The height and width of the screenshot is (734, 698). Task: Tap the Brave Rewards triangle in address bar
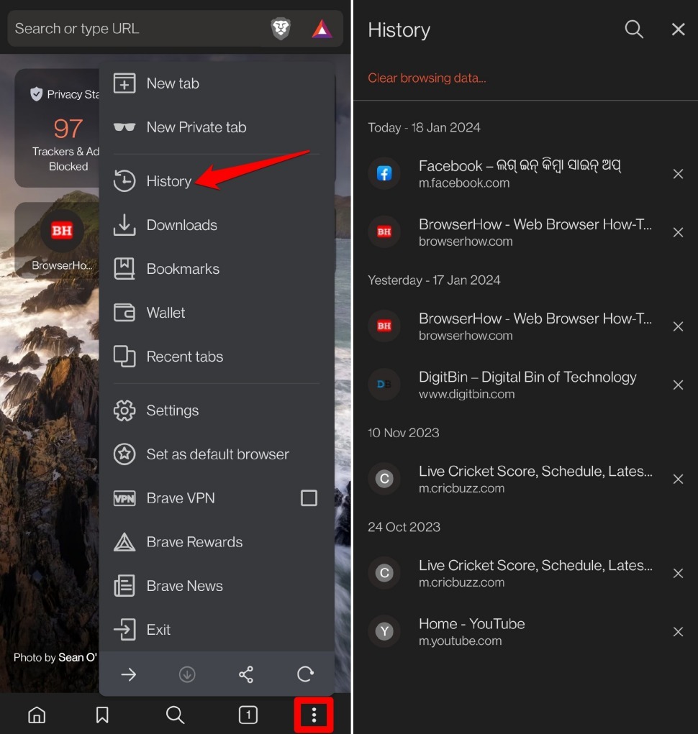pos(322,29)
